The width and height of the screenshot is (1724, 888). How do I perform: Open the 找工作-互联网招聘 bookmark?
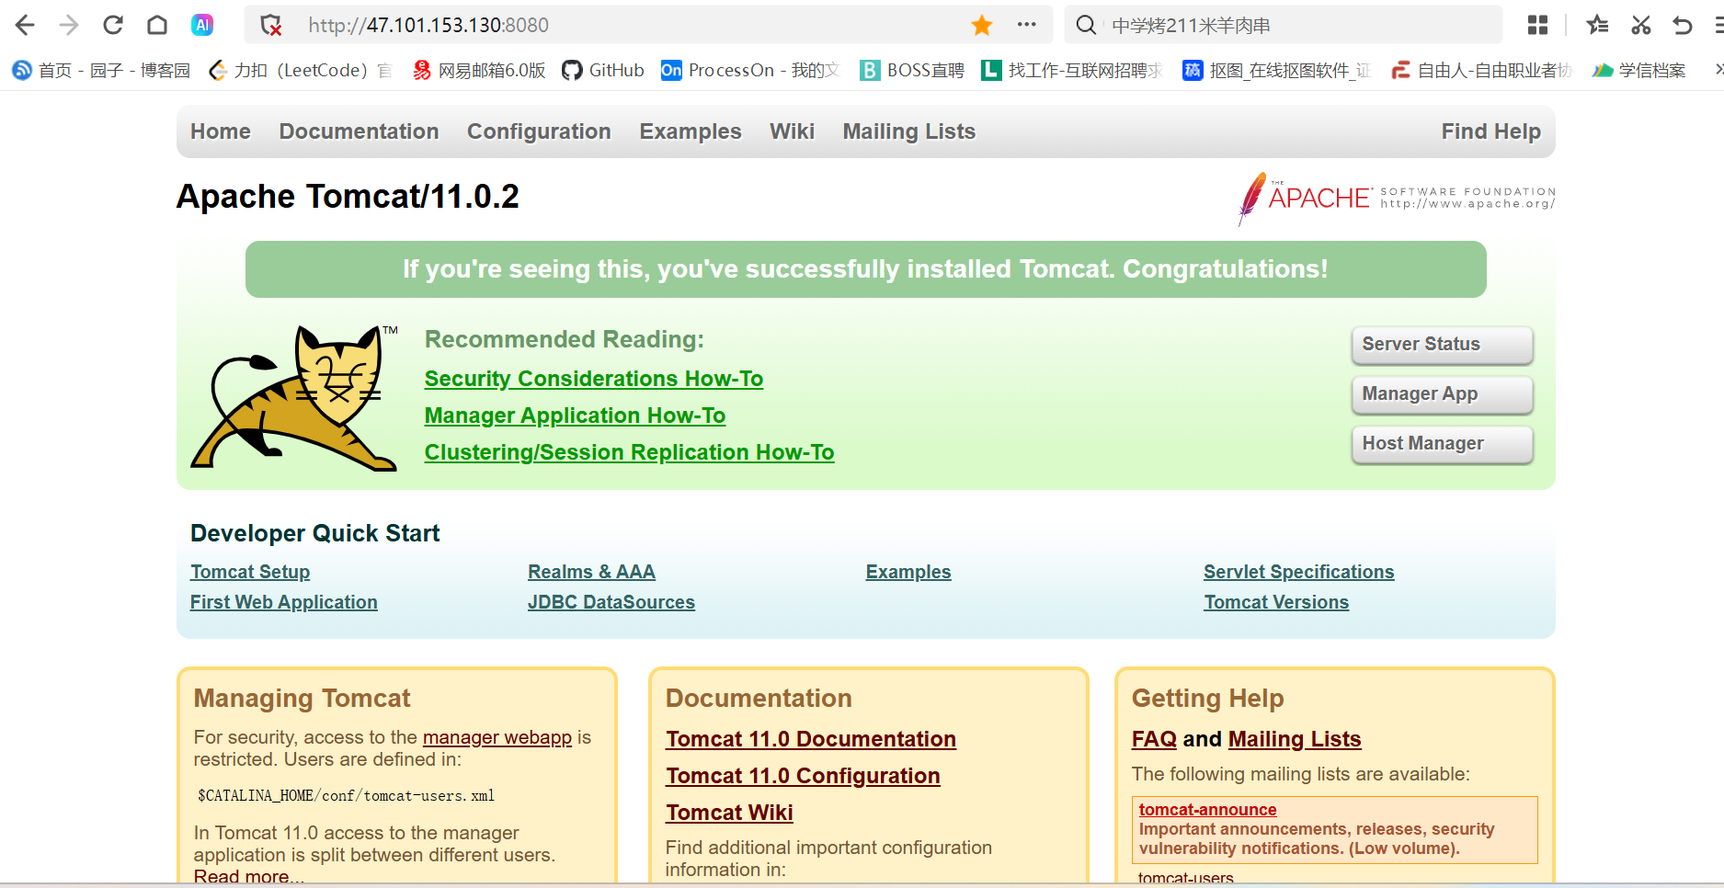point(1072,70)
